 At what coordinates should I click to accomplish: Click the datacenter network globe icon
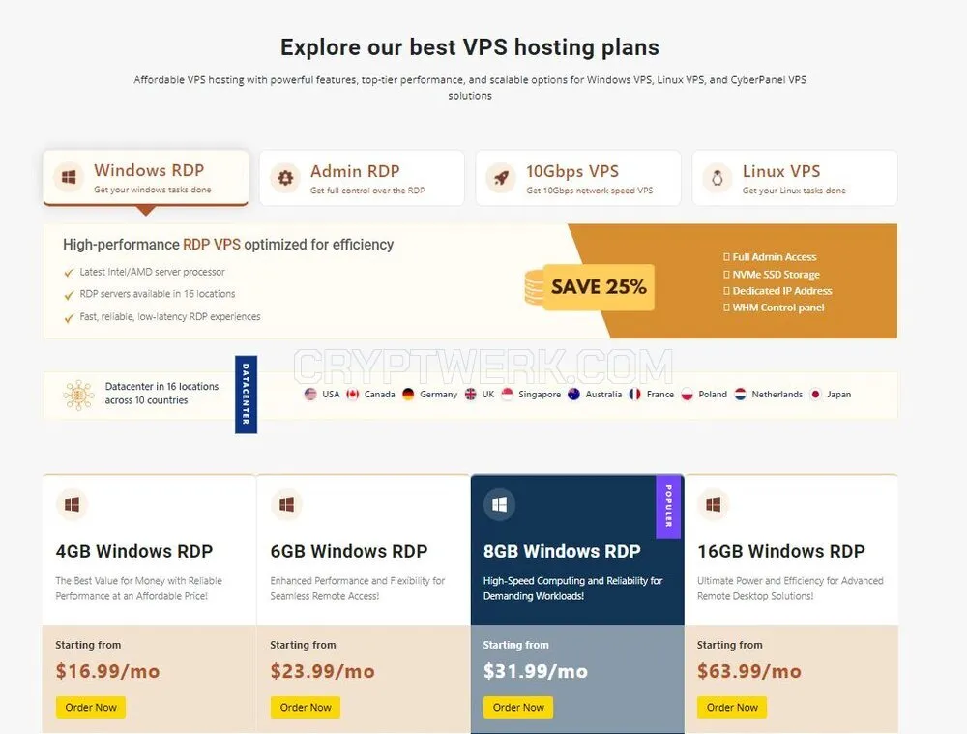pos(78,395)
